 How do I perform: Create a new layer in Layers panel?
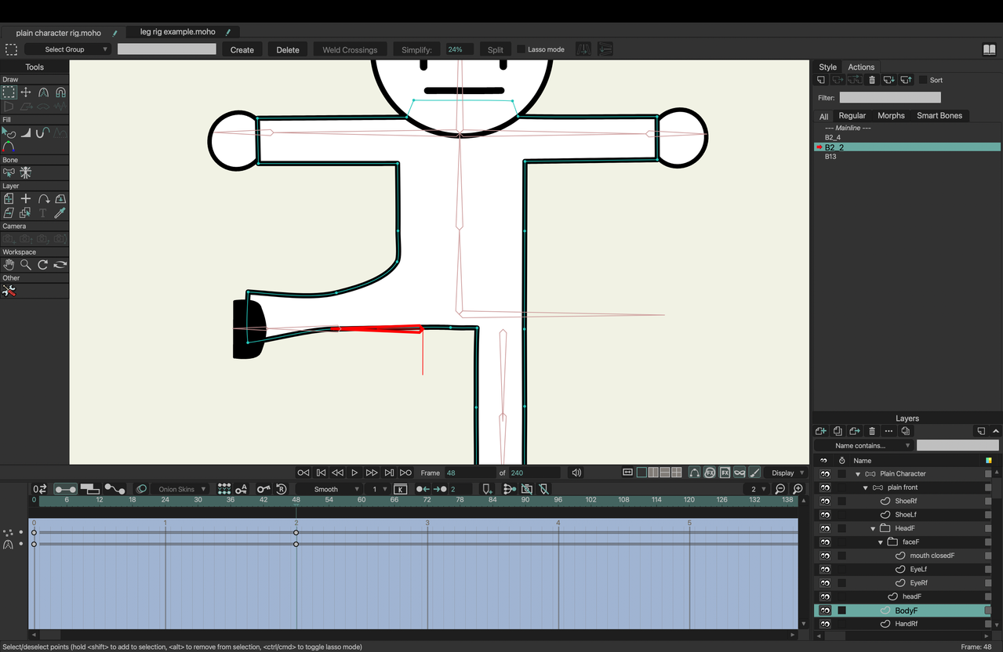(x=821, y=431)
